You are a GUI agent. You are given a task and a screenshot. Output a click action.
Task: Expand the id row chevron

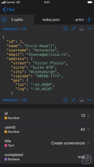[x=88, y=115]
